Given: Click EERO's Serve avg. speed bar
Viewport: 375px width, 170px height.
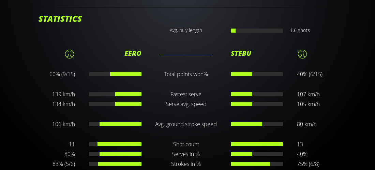Looking at the screenshot, I should click(115, 104).
